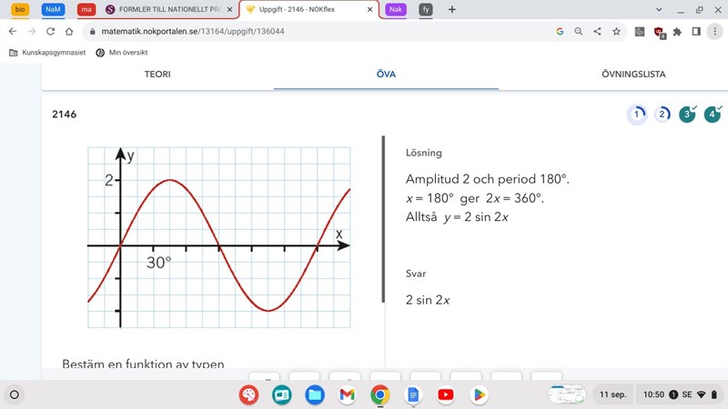Open the system status tray with clock
Image resolution: width=728 pixels, height=409 pixels.
point(678,394)
